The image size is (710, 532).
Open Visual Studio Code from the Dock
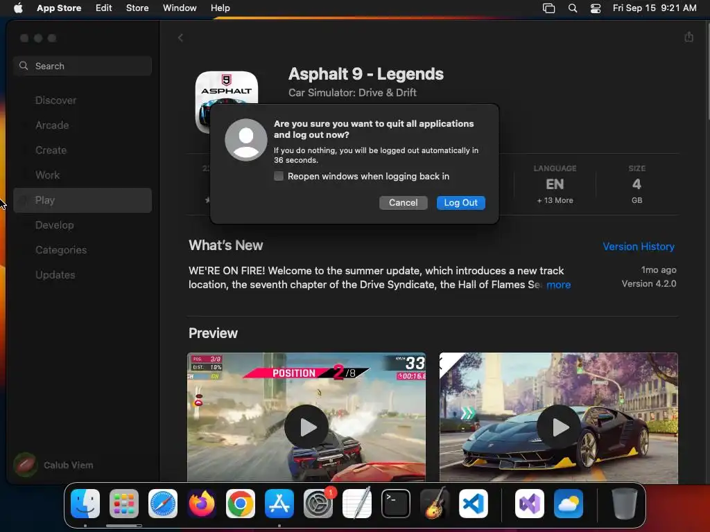473,504
